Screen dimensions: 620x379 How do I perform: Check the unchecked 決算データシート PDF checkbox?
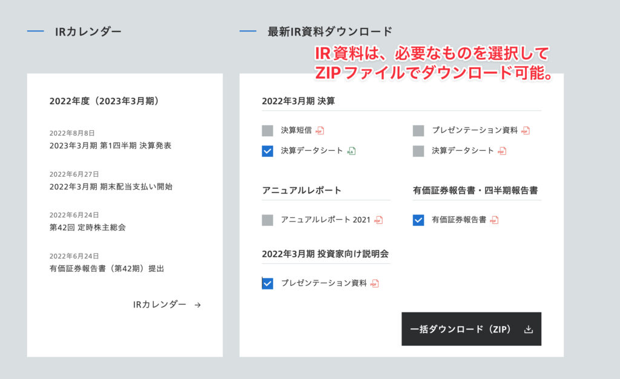418,151
